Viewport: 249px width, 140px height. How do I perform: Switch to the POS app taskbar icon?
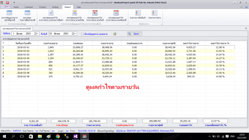click(x=84, y=136)
